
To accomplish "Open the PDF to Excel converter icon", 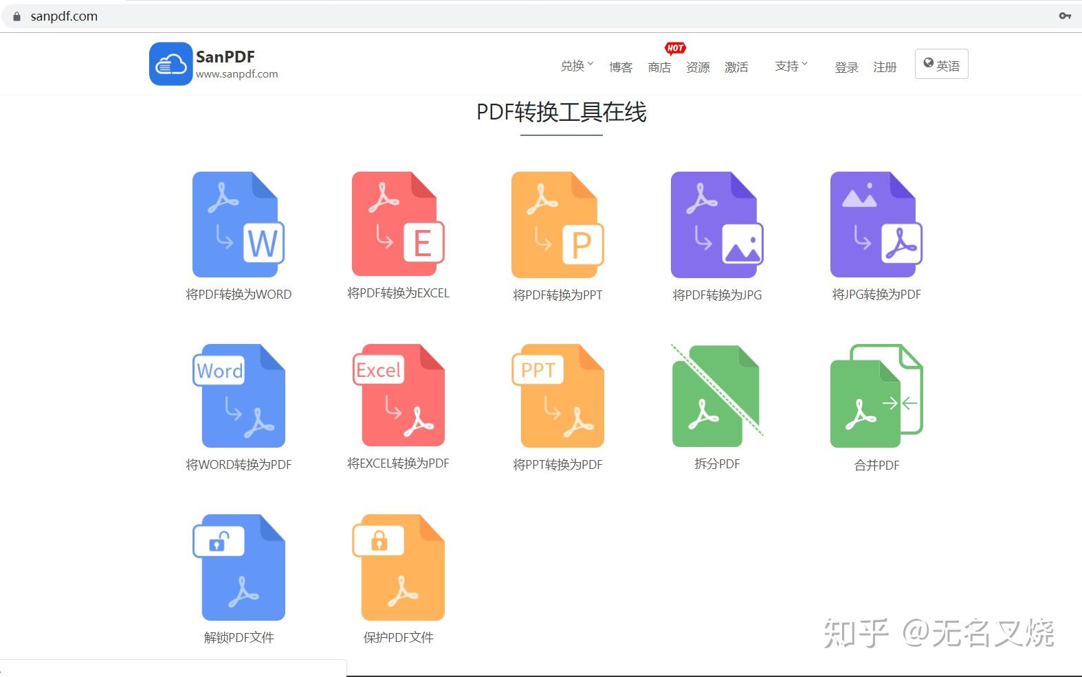I will (x=398, y=224).
